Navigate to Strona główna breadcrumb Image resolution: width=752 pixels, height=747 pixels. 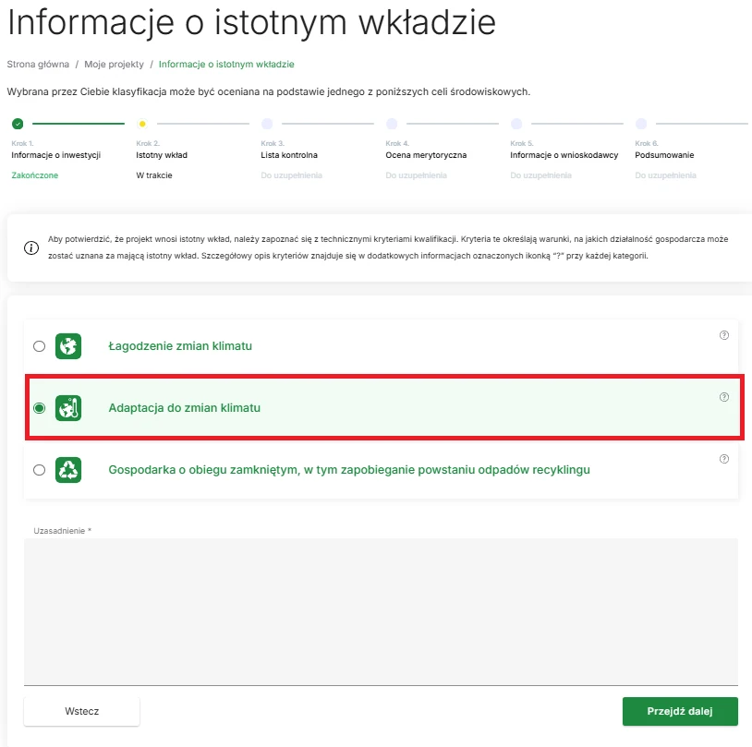38,65
